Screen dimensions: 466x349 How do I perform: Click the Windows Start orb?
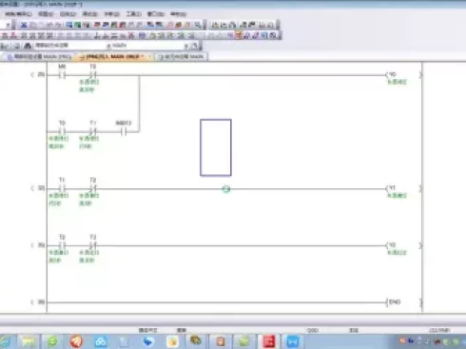pos(6,341)
